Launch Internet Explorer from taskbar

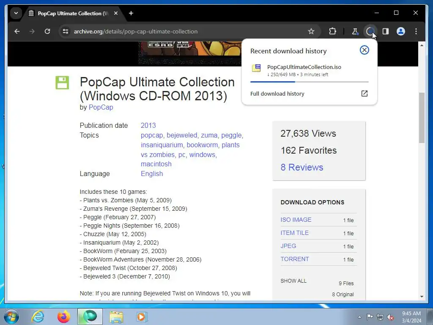pos(38,317)
